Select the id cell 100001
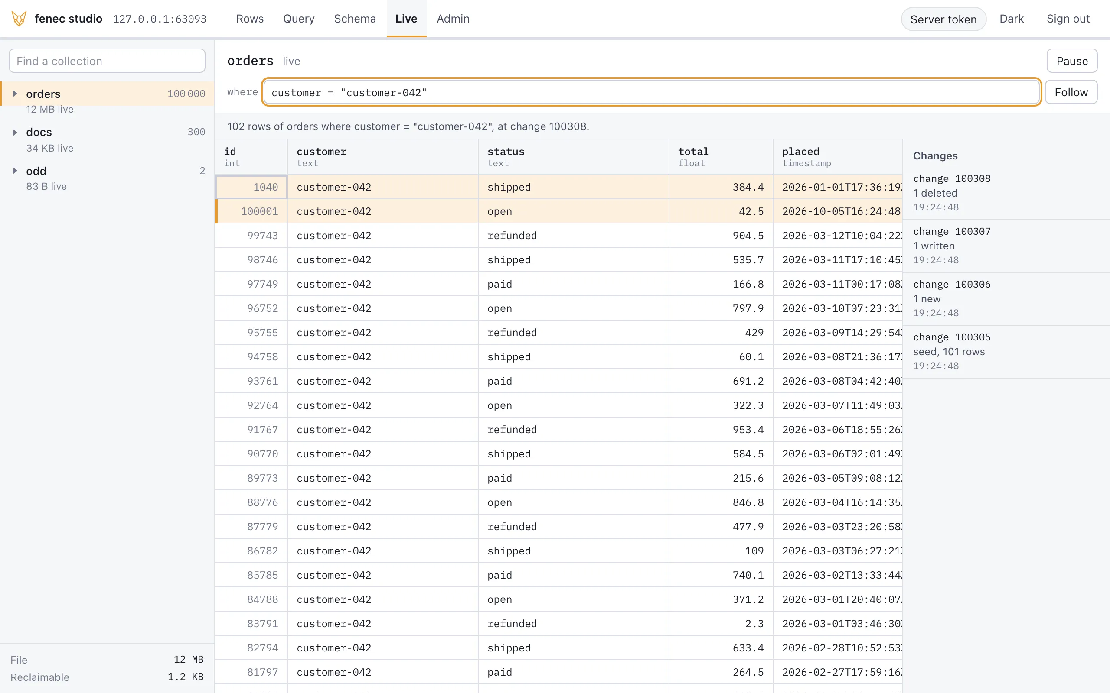 point(251,211)
